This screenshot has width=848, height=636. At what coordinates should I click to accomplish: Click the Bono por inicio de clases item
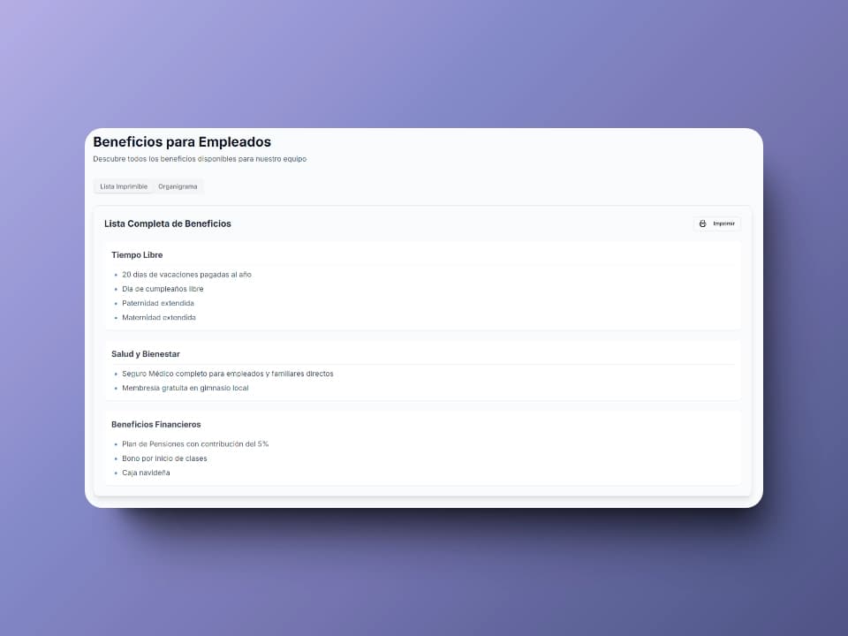164,458
